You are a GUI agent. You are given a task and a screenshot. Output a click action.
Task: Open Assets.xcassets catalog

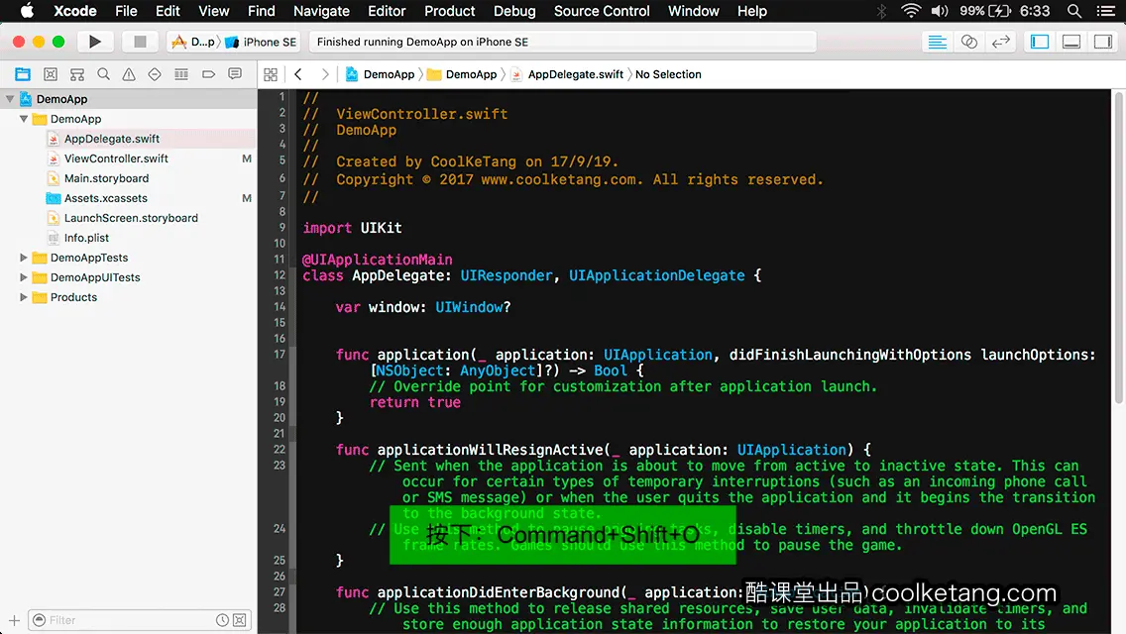(105, 198)
